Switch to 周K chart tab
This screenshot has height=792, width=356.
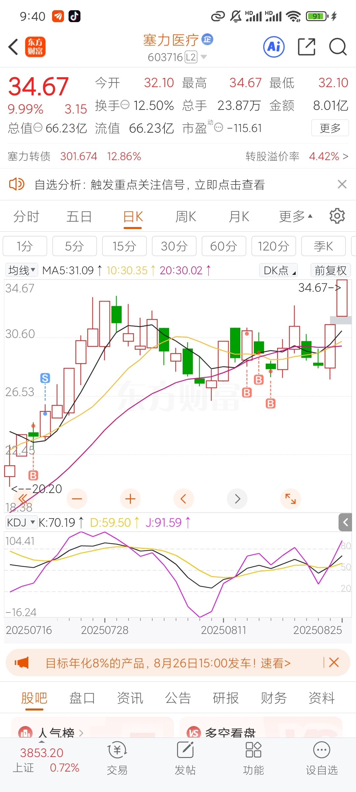(186, 216)
